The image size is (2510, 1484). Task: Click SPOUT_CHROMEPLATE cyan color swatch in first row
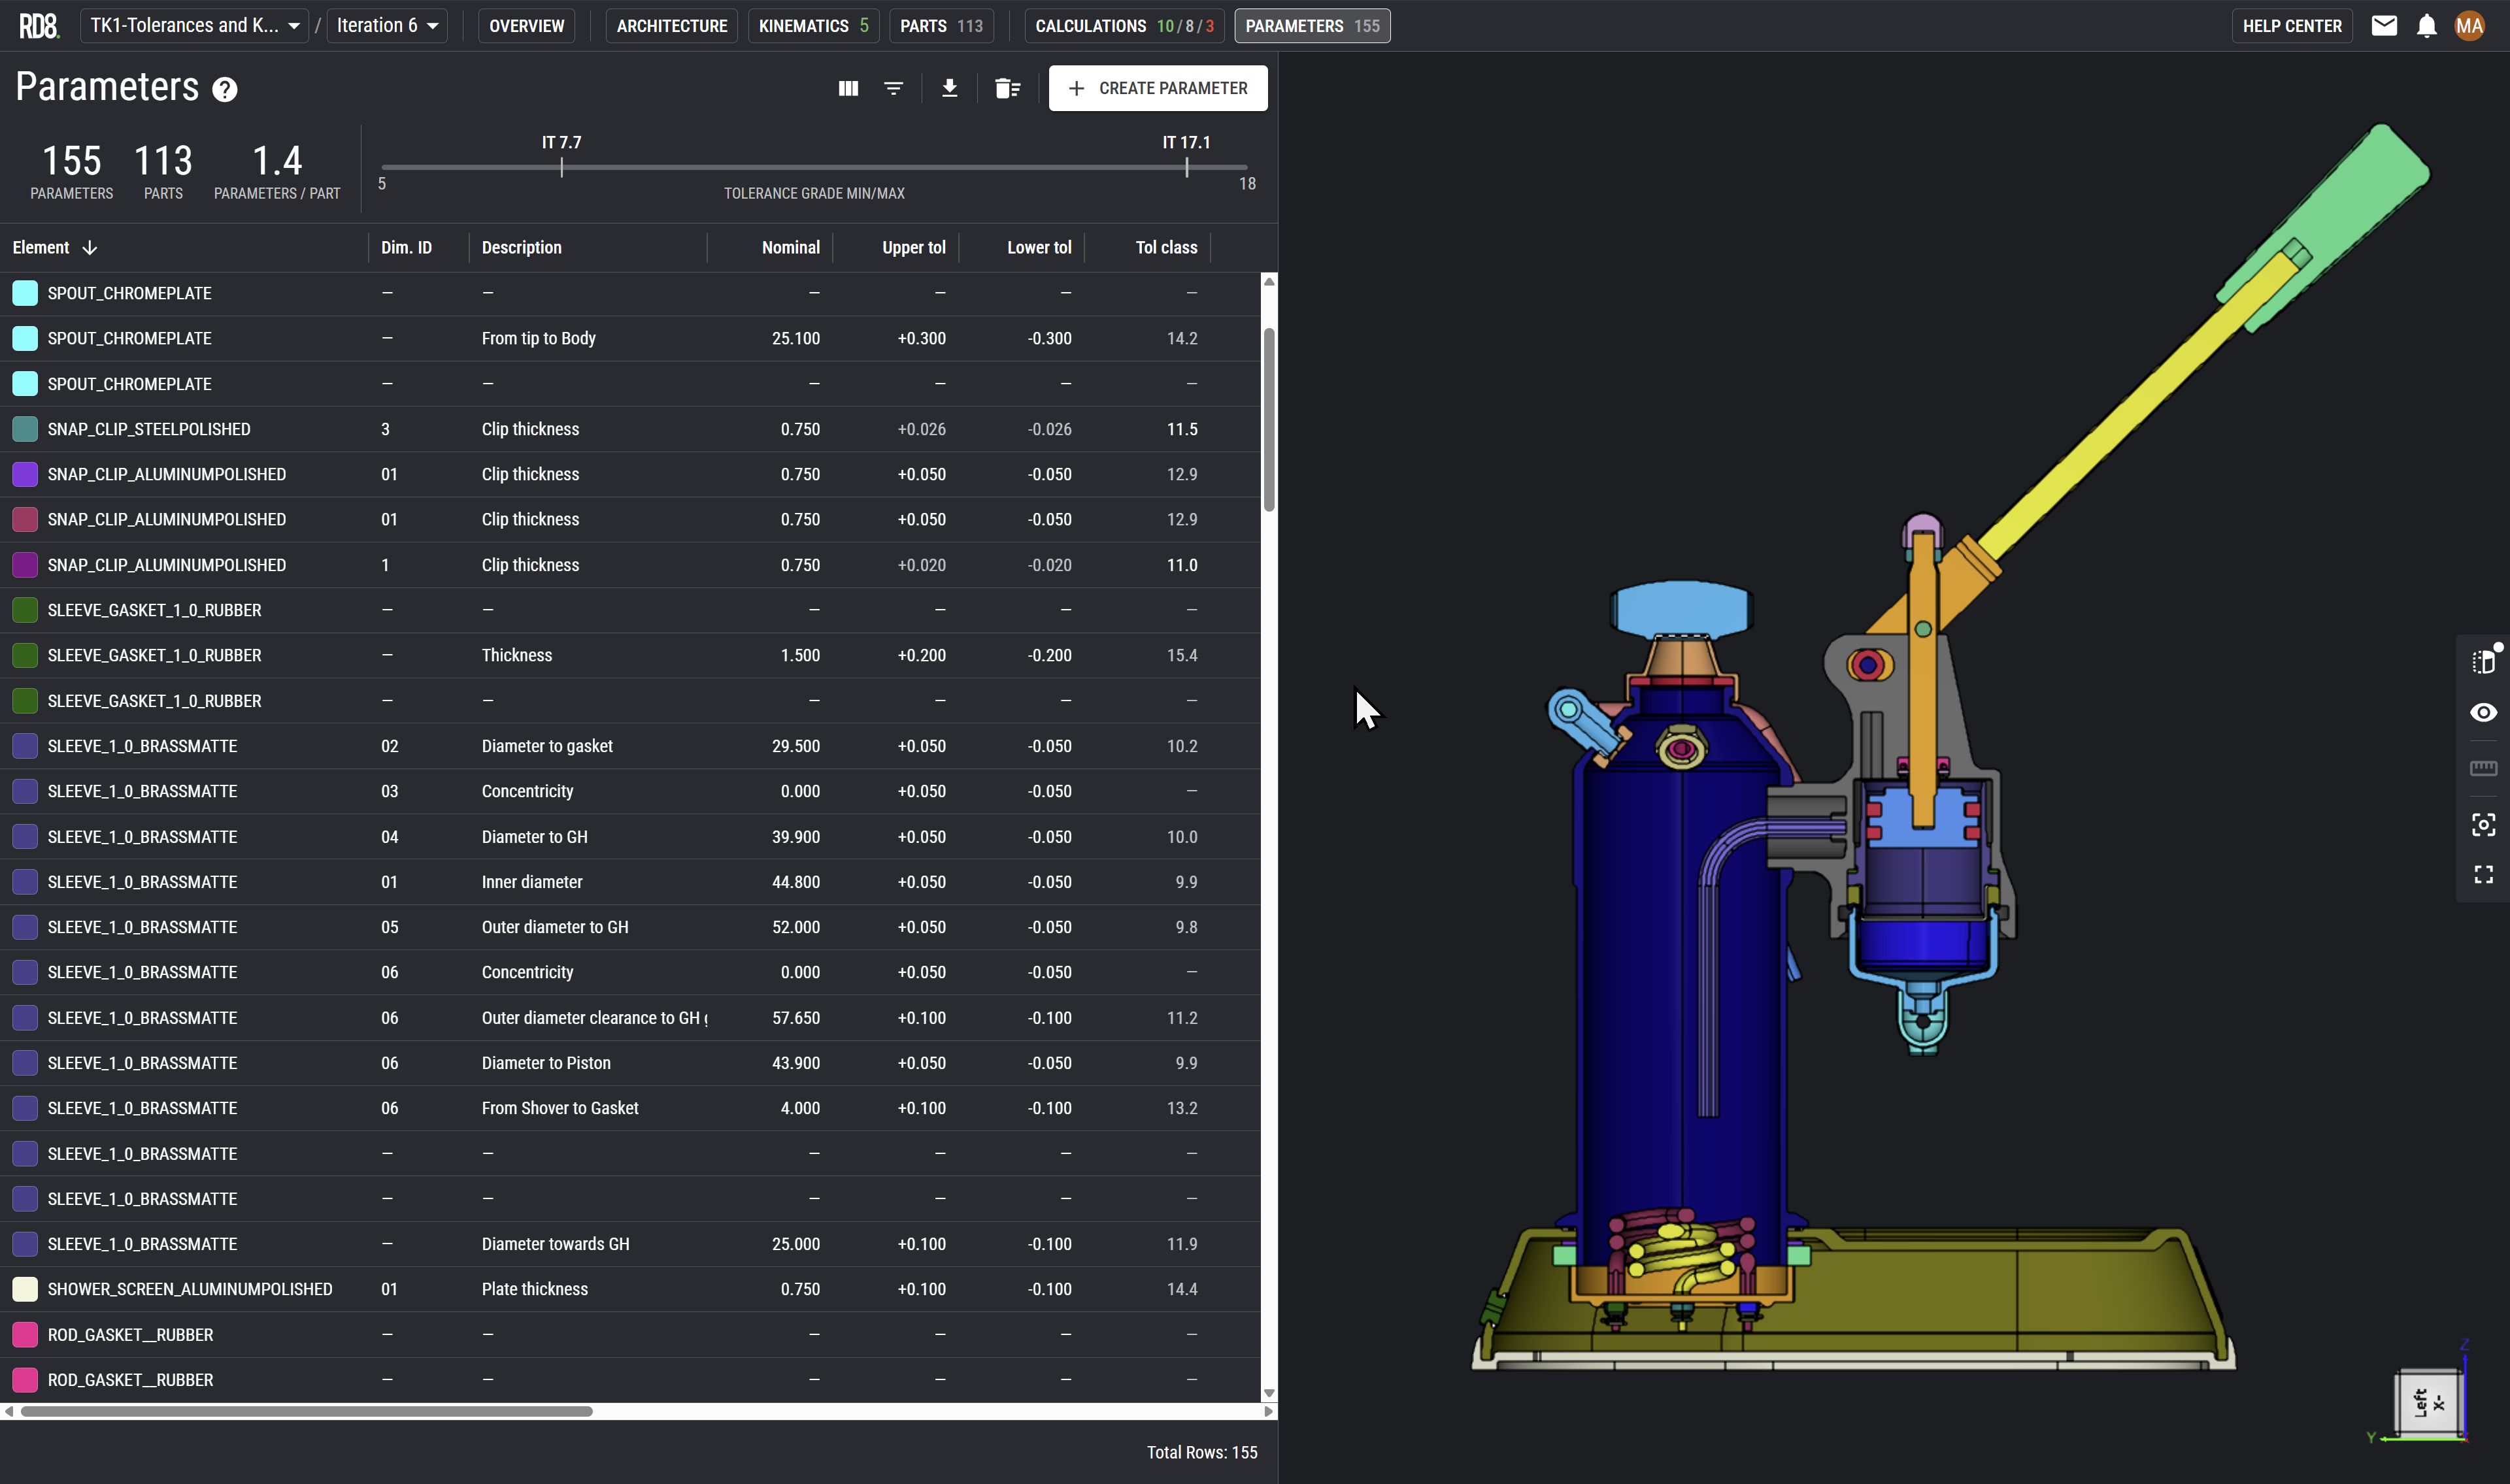[25, 293]
